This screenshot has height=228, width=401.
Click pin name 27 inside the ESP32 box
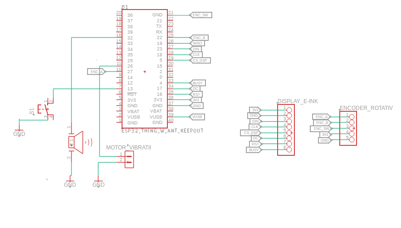130,72
